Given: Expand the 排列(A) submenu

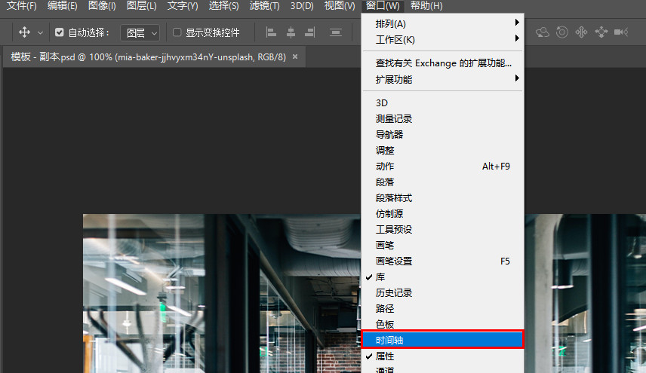Looking at the screenshot, I should (442, 24).
